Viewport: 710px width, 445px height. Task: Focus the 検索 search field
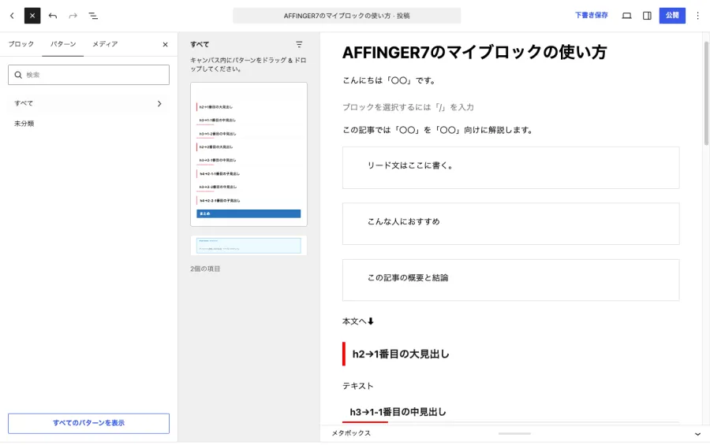88,75
